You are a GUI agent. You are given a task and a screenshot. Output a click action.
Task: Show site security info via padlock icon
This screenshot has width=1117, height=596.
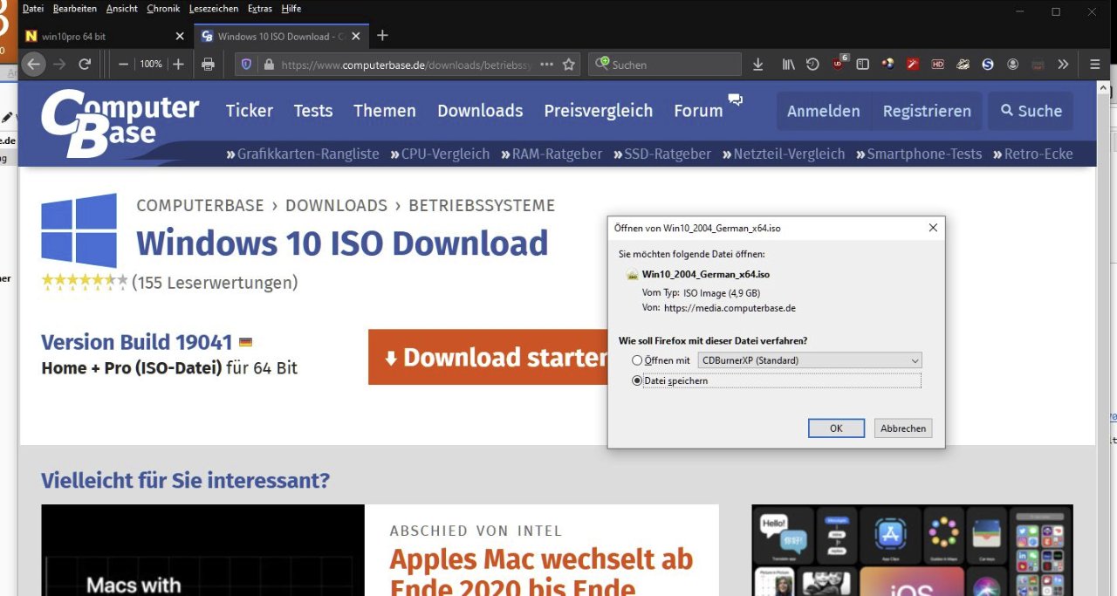click(268, 65)
